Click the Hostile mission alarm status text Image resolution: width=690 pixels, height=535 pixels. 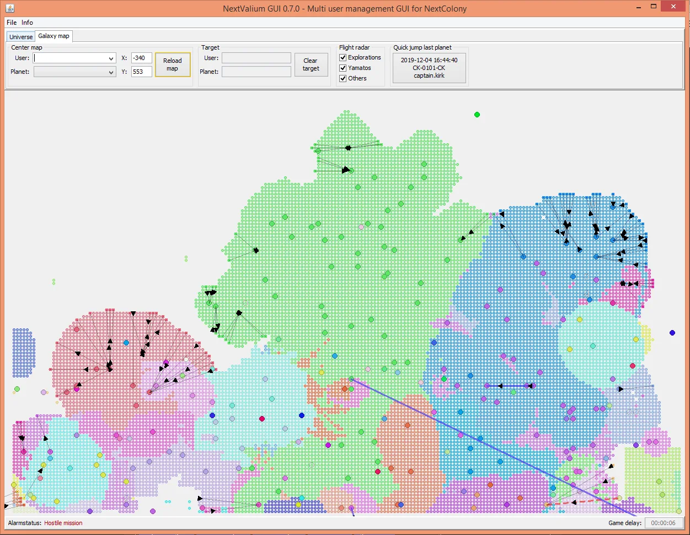click(63, 523)
